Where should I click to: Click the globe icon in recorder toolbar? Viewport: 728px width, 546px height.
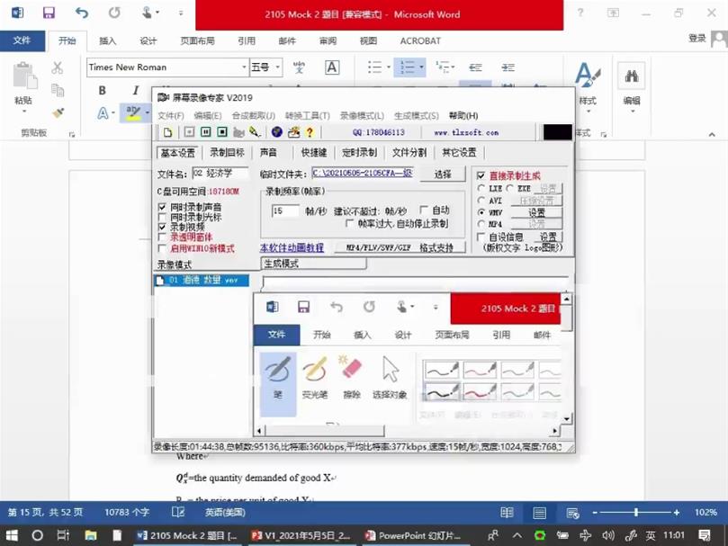pyautogui.click(x=277, y=132)
